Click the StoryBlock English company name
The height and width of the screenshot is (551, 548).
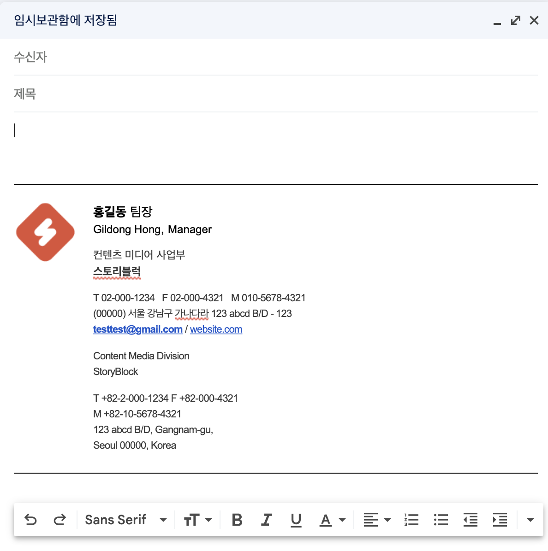click(x=115, y=372)
